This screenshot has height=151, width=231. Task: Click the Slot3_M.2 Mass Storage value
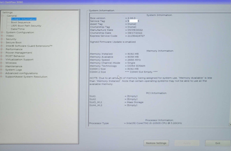pos(135,102)
